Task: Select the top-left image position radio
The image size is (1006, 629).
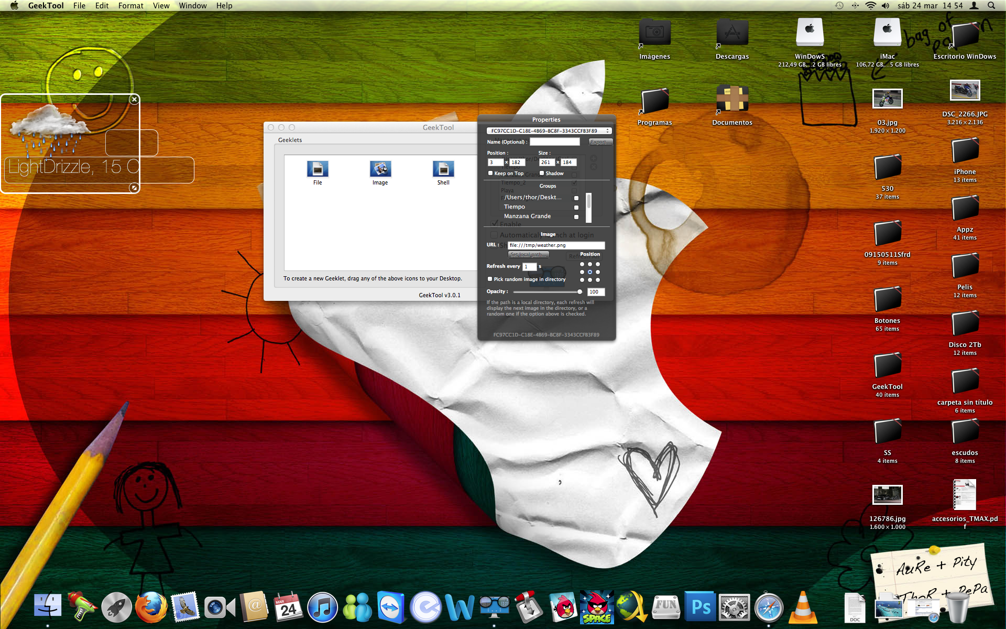Action: [582, 264]
